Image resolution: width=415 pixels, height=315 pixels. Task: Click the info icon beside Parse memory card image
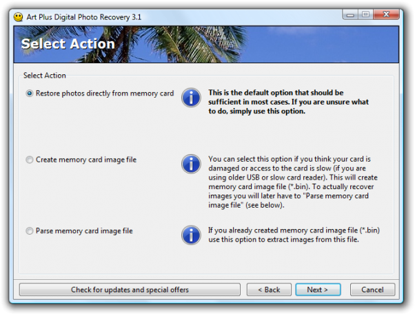[x=191, y=235]
